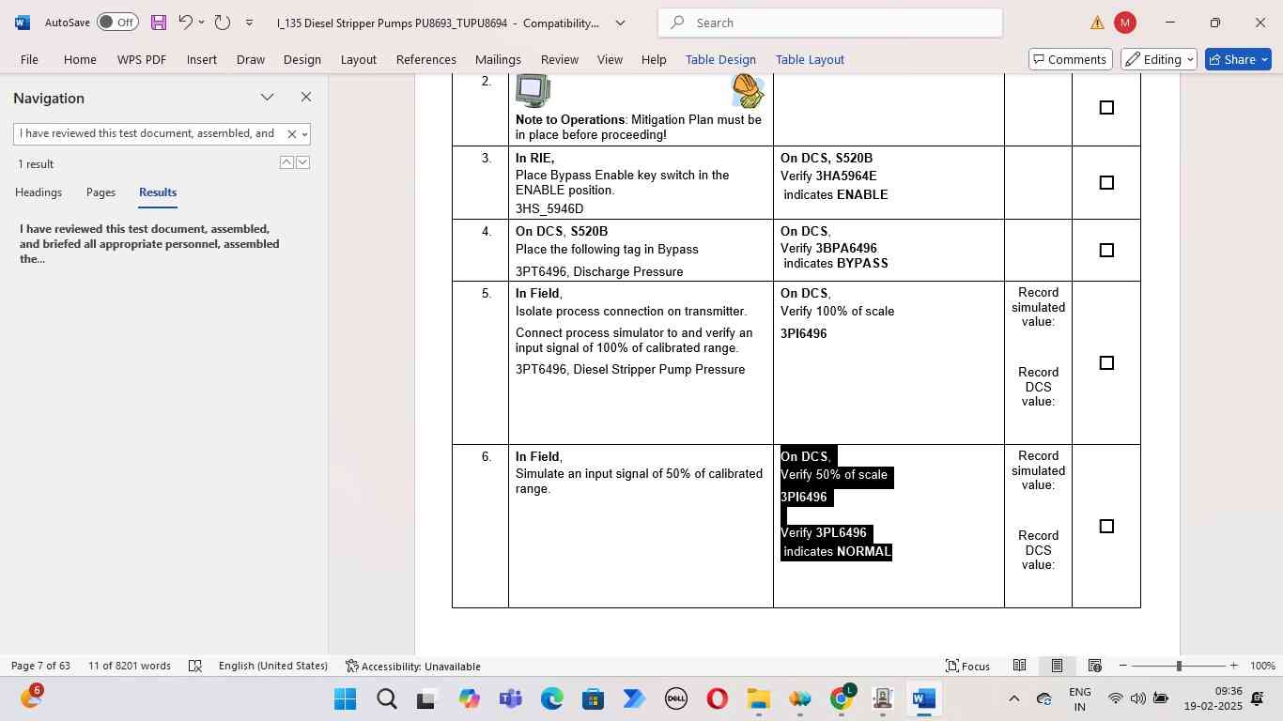
Task: Open File Explorer from taskbar
Action: (x=758, y=699)
